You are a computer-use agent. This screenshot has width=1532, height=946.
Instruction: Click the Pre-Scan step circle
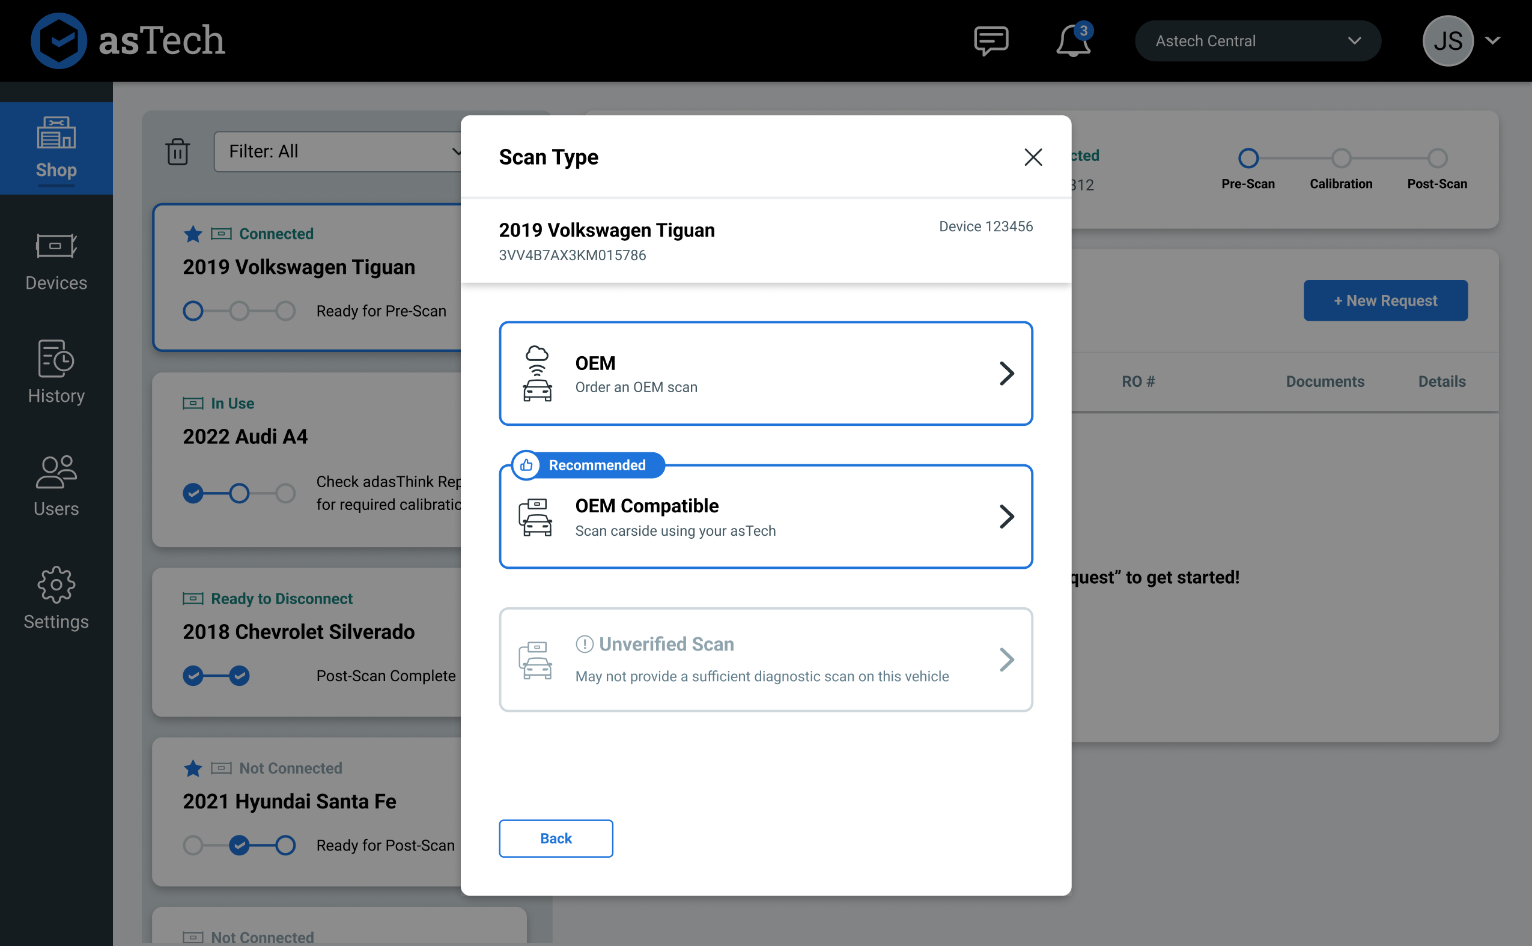point(1248,159)
